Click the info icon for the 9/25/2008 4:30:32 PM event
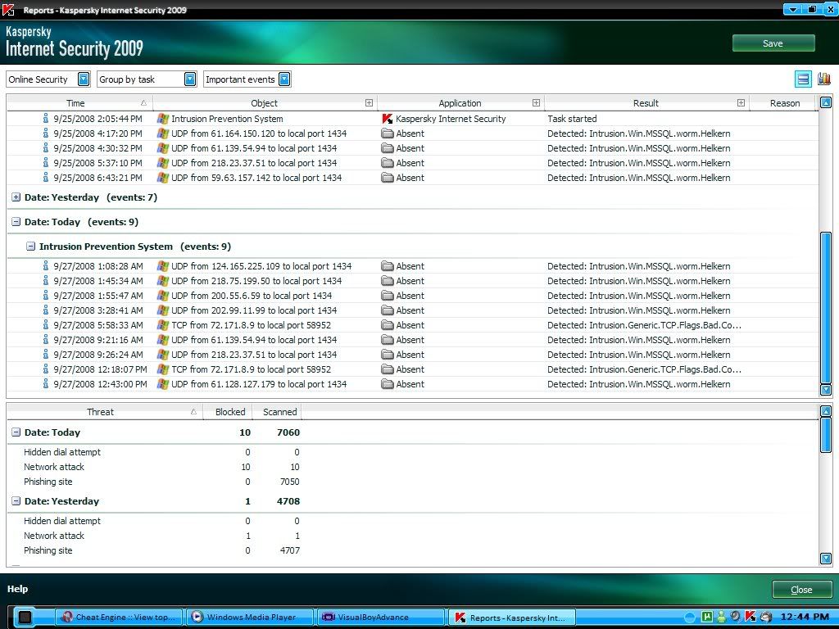Image resolution: width=839 pixels, height=629 pixels. point(46,147)
